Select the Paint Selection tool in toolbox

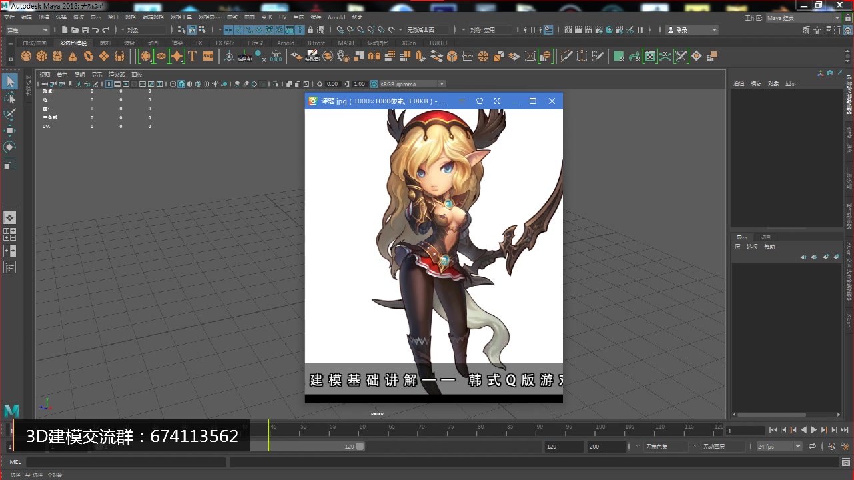[10, 115]
